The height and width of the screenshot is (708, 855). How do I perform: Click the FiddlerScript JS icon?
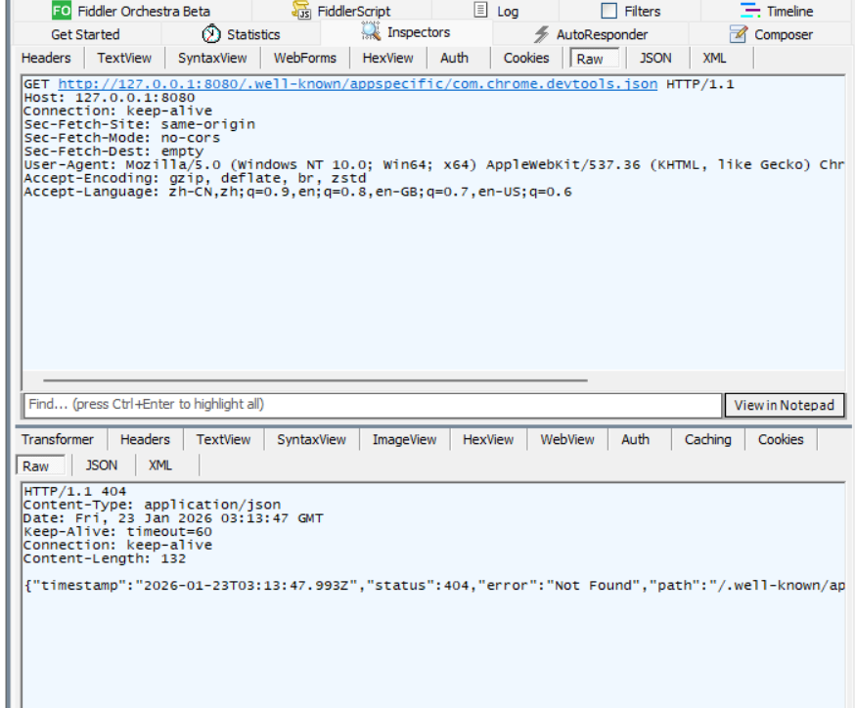click(301, 10)
